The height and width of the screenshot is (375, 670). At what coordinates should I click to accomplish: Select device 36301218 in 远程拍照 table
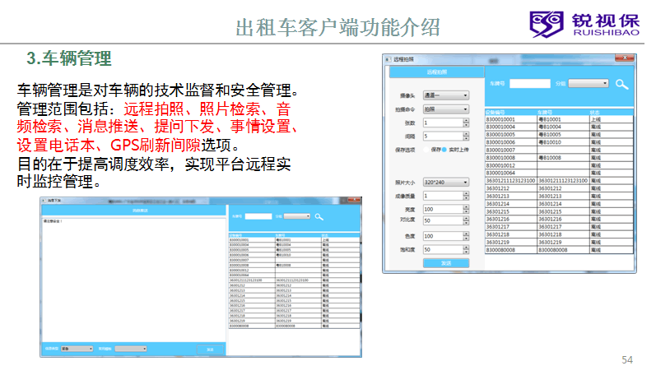(x=559, y=234)
